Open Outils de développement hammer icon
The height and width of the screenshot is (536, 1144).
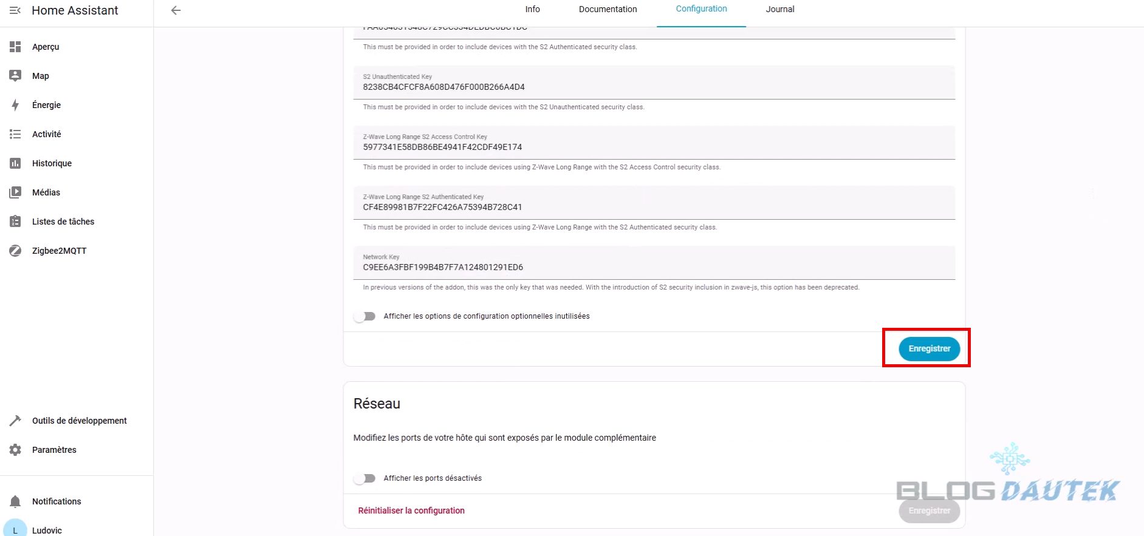15,421
